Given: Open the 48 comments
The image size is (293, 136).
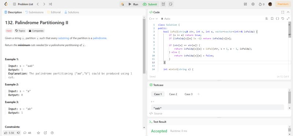Looking at the screenshot, I should pos(27,133).
